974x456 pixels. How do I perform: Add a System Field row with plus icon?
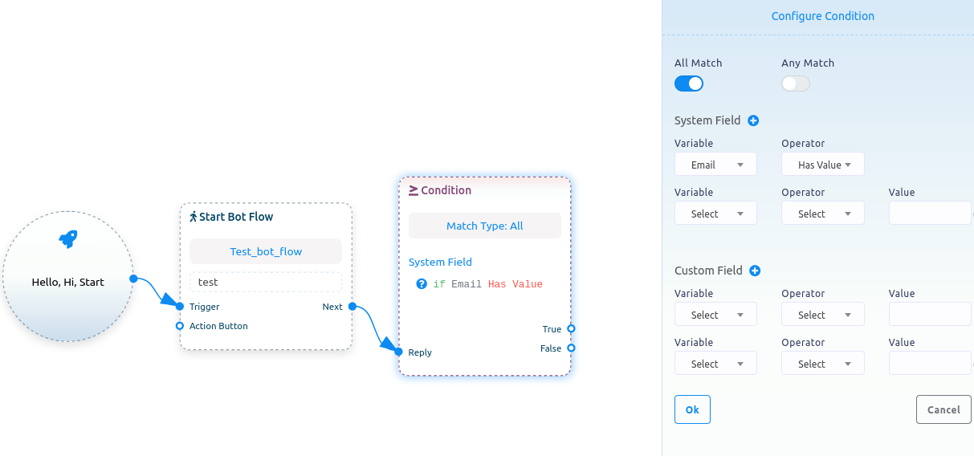(x=753, y=120)
